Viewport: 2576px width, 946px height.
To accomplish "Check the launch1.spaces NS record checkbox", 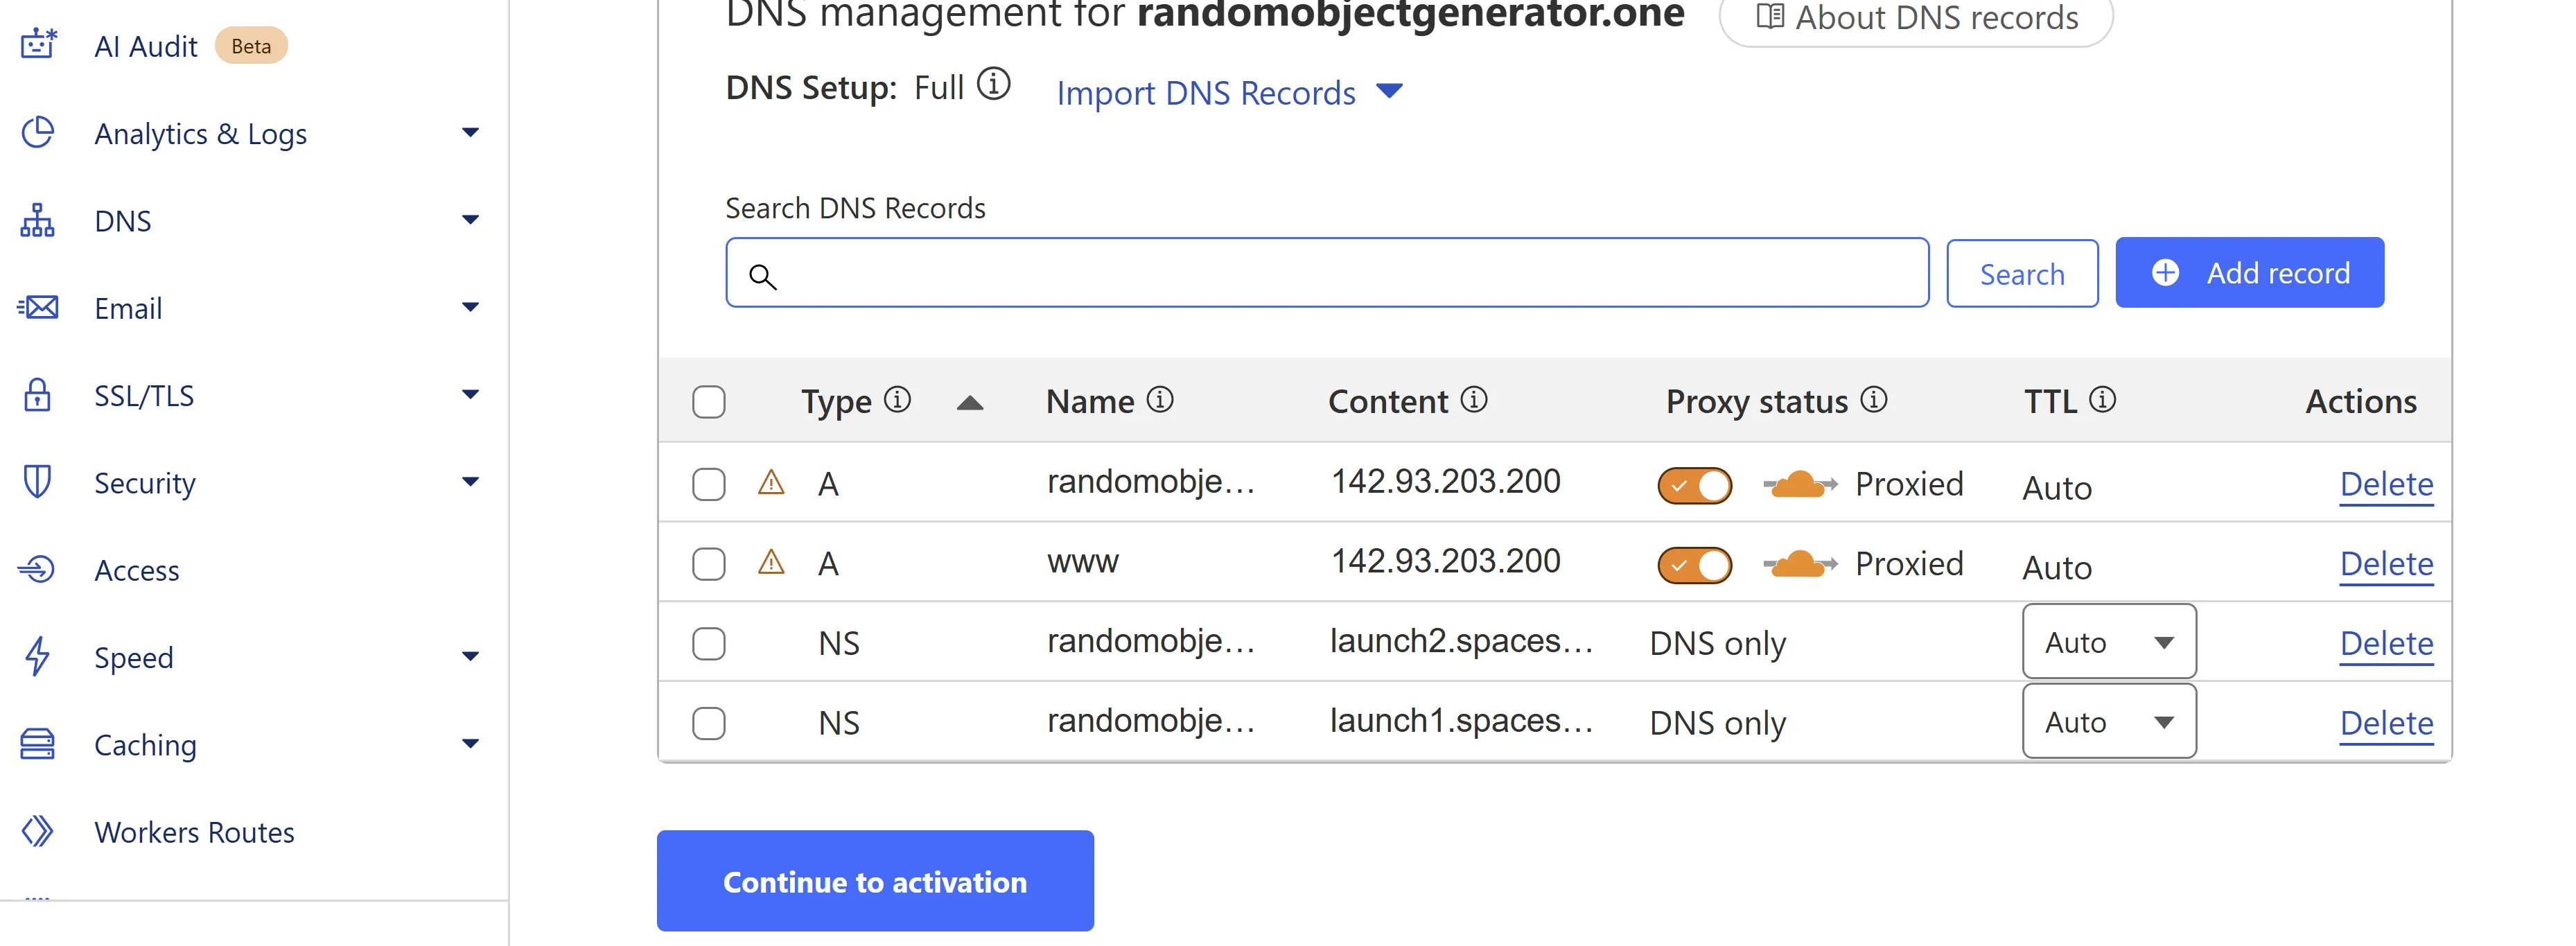I will coord(709,723).
